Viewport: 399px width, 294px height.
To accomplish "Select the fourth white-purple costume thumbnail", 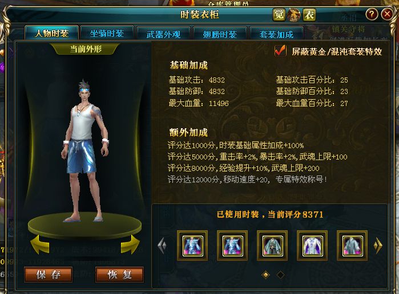I will [x=312, y=246].
